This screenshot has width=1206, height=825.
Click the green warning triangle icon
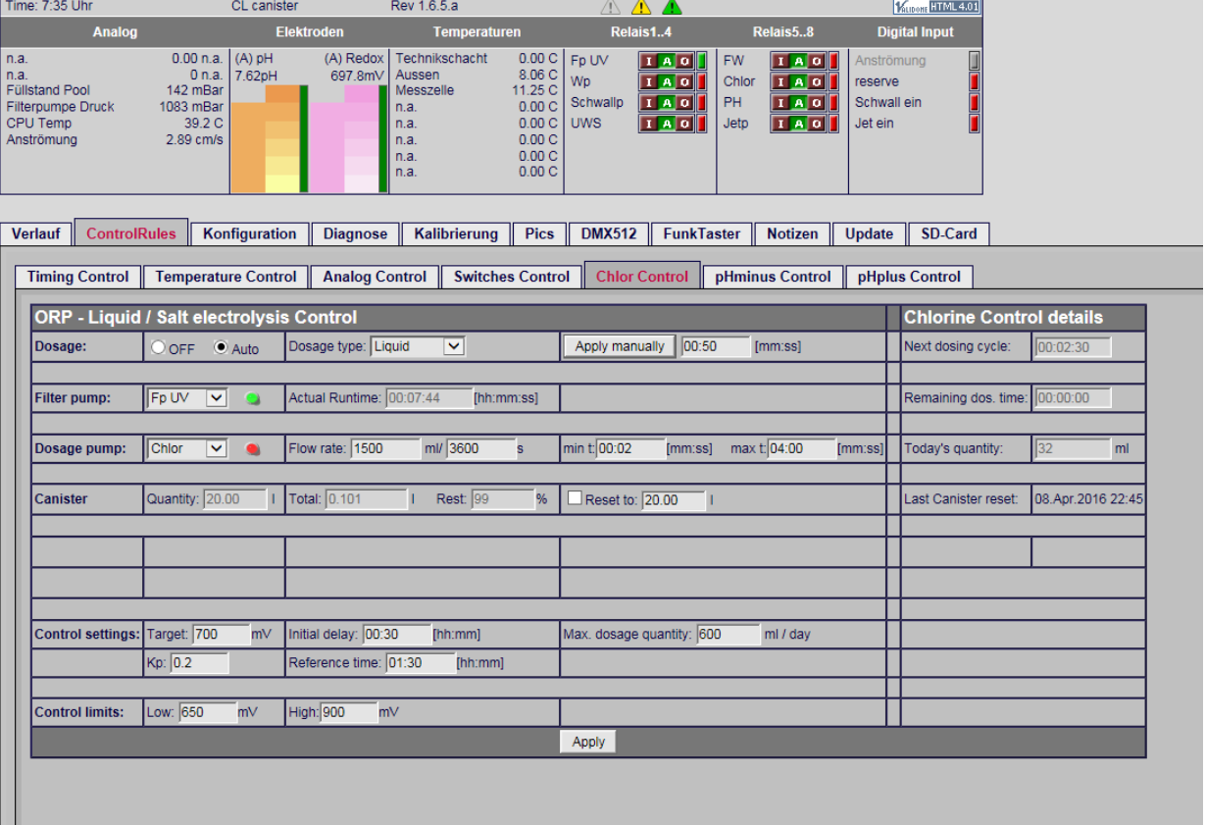coord(672,7)
